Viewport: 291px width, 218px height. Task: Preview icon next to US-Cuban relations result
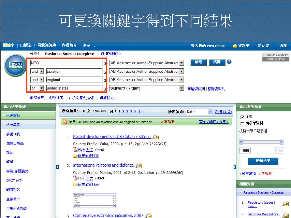click(155, 137)
